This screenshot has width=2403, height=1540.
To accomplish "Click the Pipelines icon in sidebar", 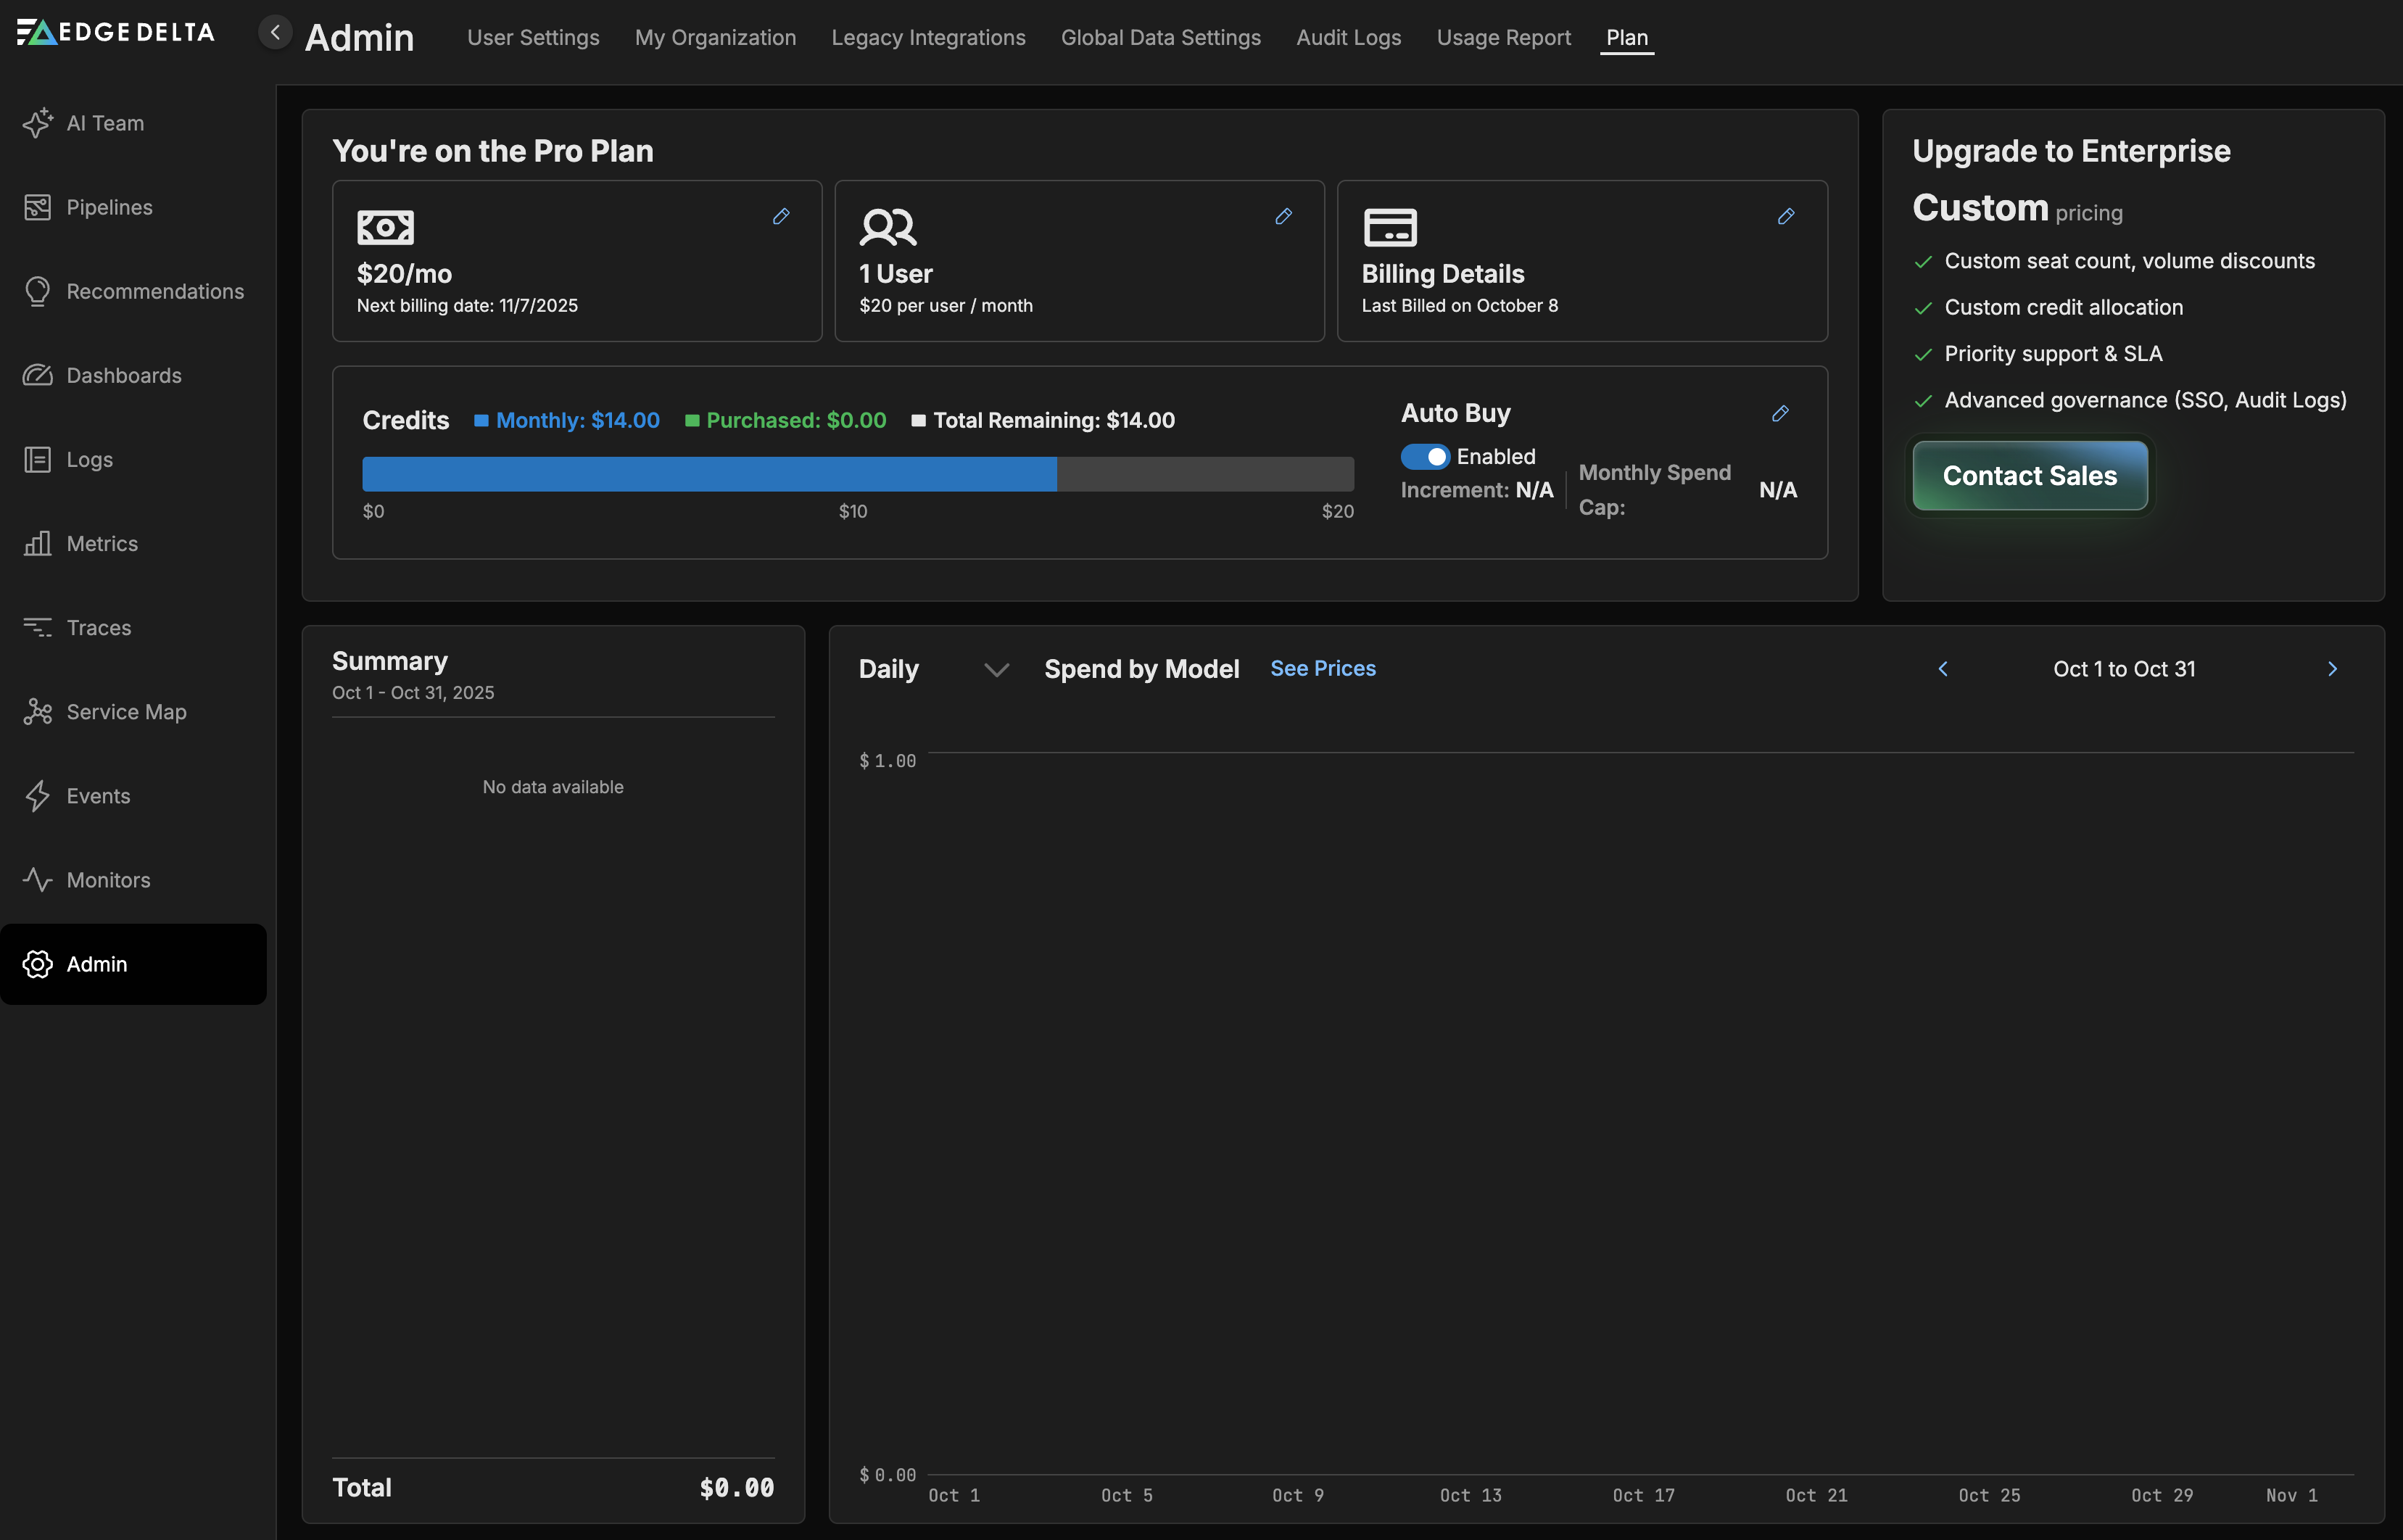I will (37, 207).
